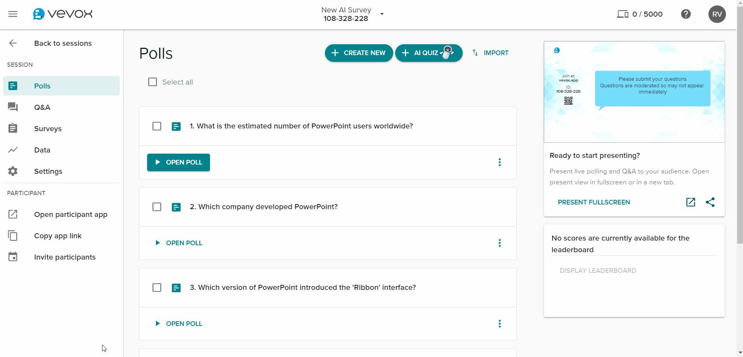743x357 pixels.
Task: Click question 1 title text
Action: click(x=301, y=126)
